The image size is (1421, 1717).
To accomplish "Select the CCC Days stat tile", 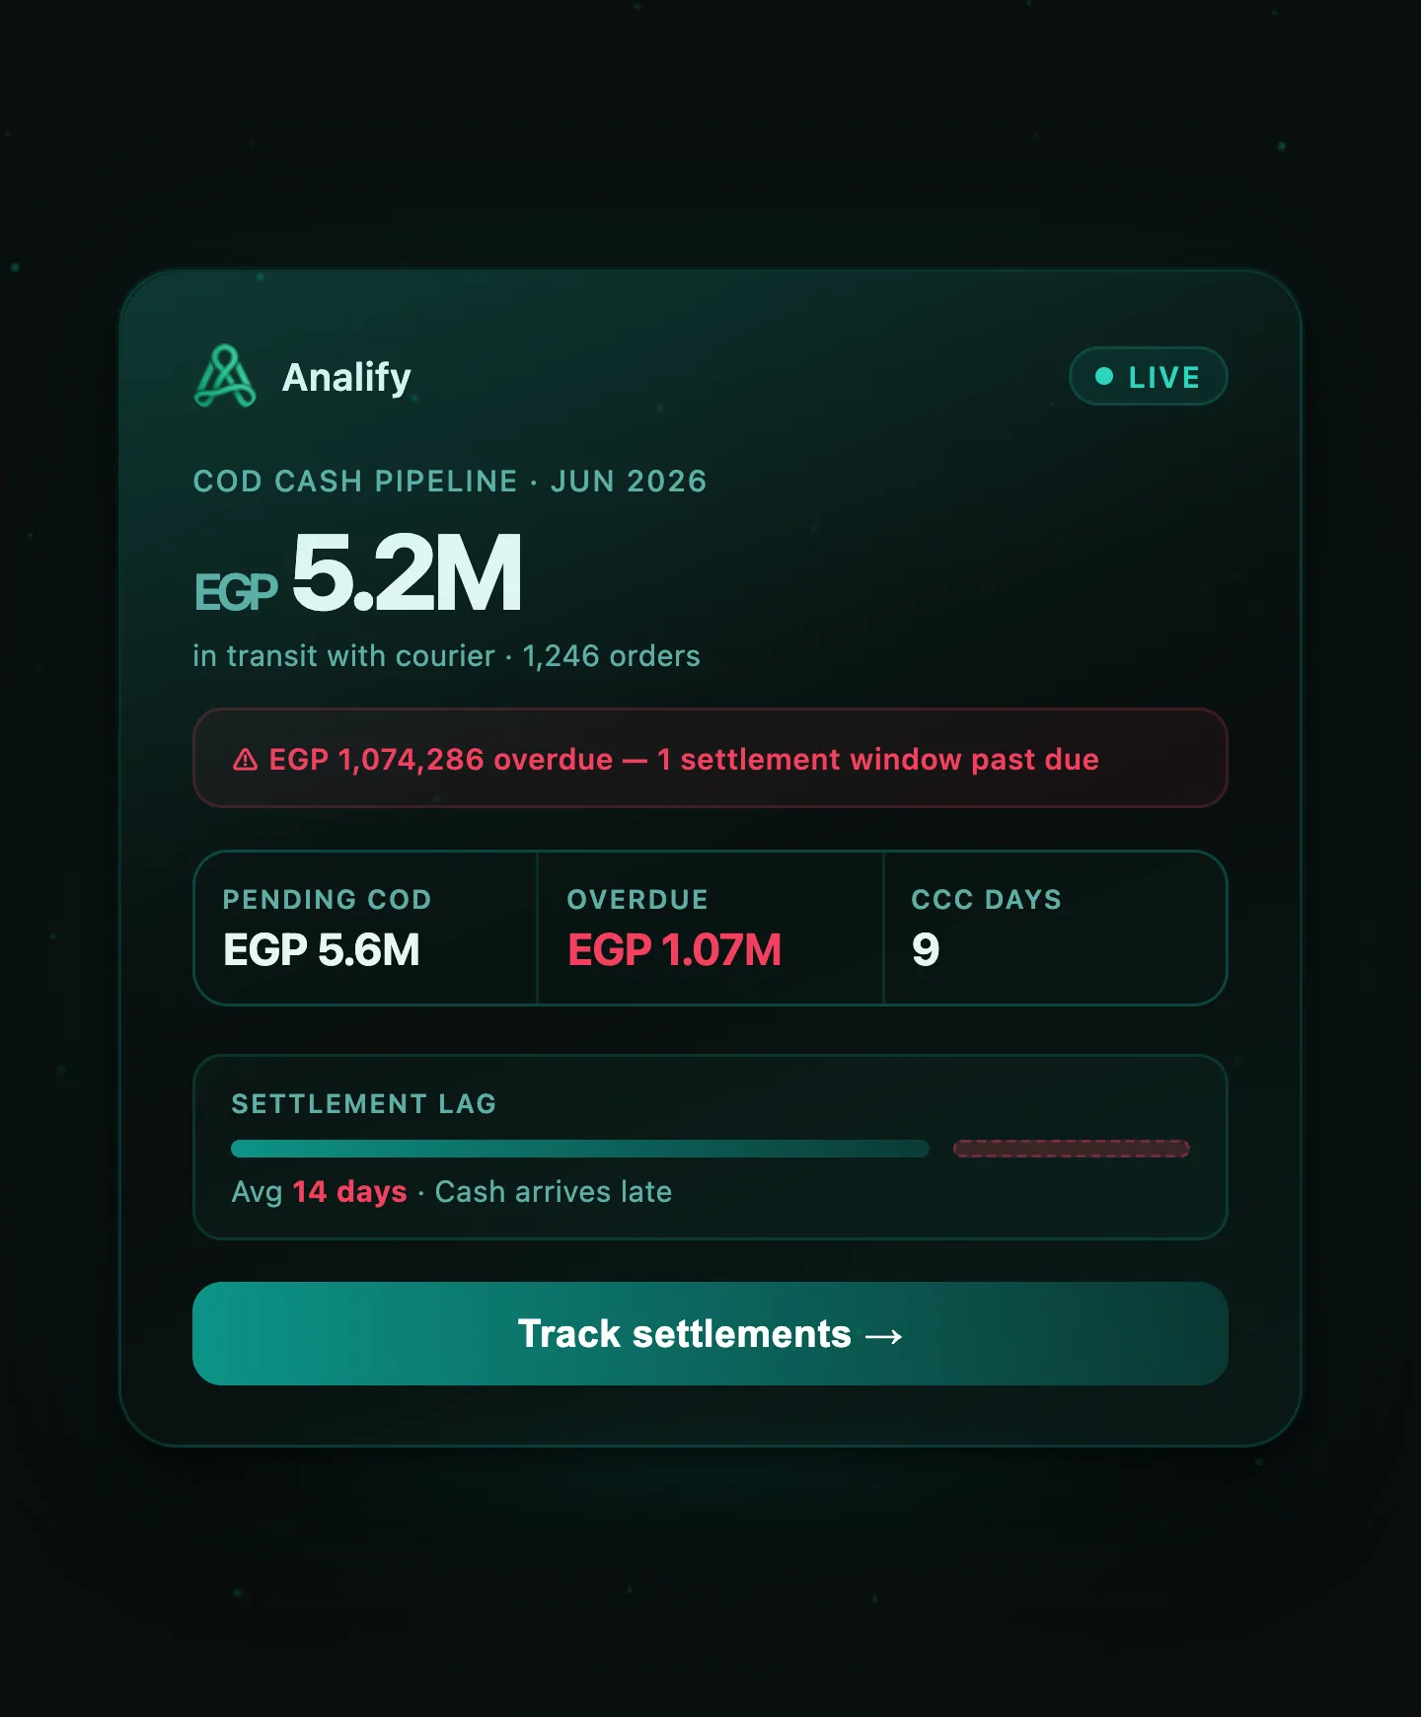I will (x=1055, y=928).
